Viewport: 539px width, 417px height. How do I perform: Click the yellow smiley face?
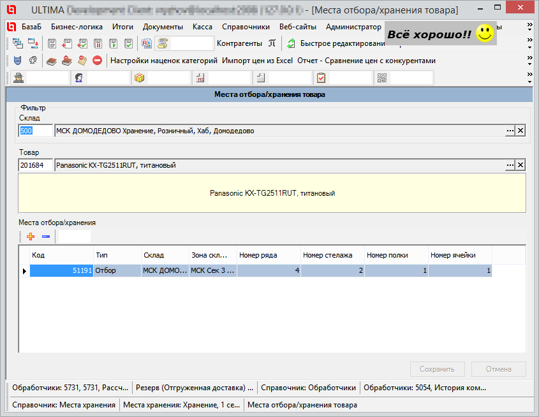[x=485, y=33]
